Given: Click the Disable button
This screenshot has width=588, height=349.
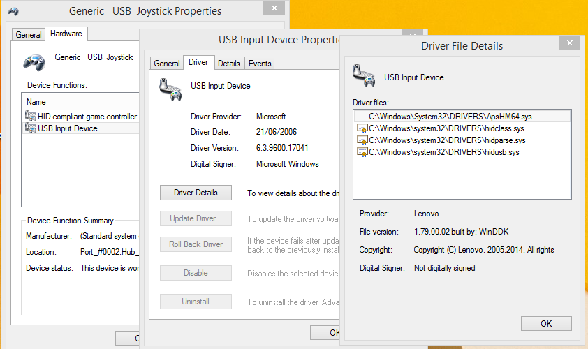Looking at the screenshot, I should pos(196,273).
